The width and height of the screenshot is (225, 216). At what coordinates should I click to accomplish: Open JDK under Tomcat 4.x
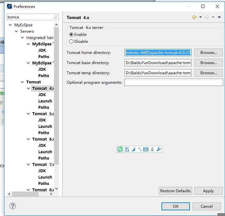[42, 95]
